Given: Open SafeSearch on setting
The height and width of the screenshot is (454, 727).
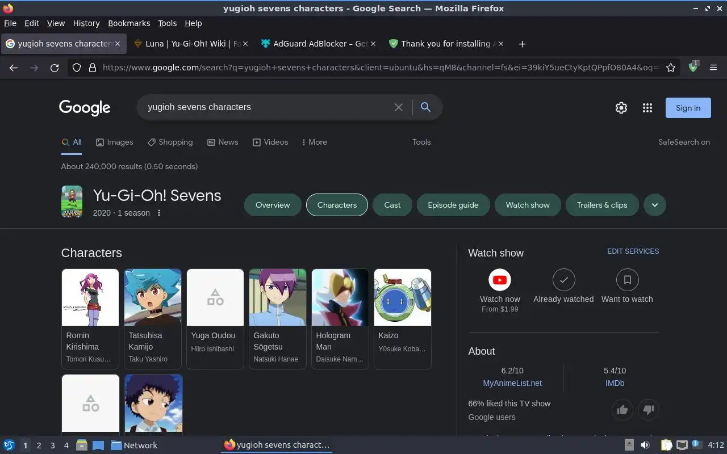Looking at the screenshot, I should pos(684,142).
